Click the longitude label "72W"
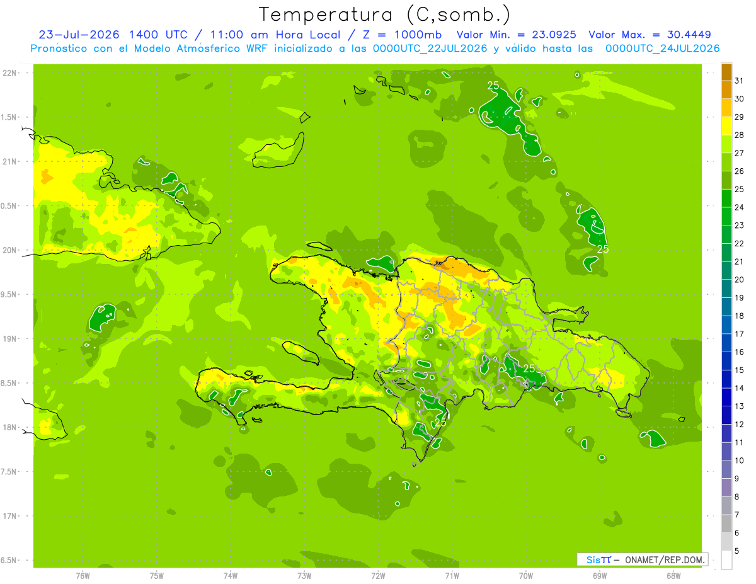Viewport: 756px width, 584px height. pos(378,575)
